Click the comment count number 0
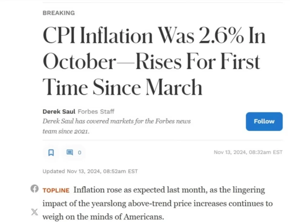Image resolution: width=290 pixels, height=222 pixels. pyautogui.click(x=80, y=153)
